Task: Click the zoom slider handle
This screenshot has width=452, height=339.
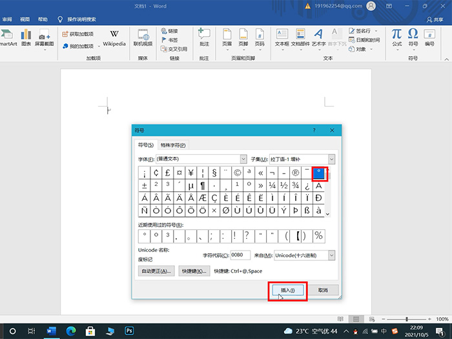Action: 406,319
